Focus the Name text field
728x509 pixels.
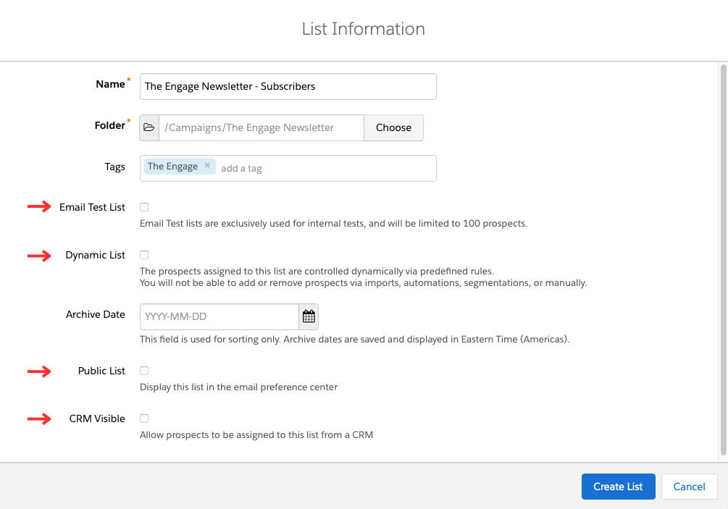(x=288, y=86)
